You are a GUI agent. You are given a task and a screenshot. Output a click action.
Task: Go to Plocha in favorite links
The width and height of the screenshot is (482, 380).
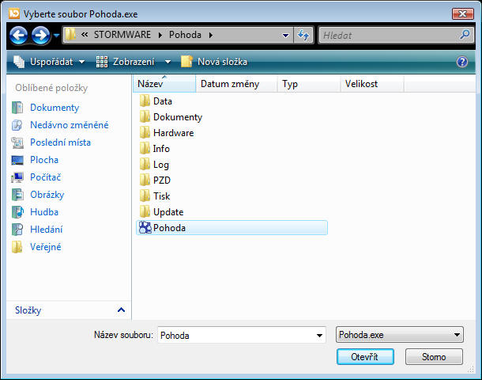click(44, 159)
